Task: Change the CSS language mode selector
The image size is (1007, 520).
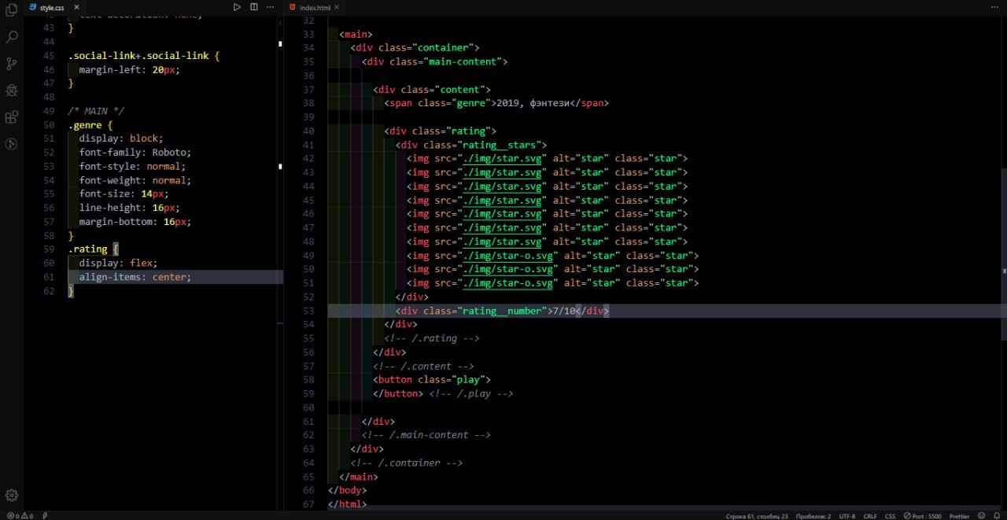Action: point(890,516)
